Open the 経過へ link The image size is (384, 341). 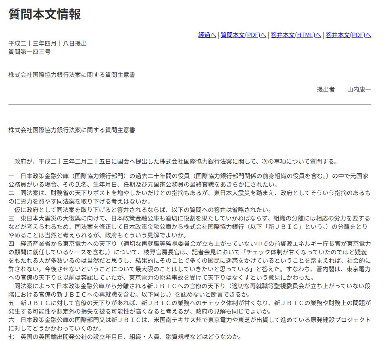[x=207, y=35]
